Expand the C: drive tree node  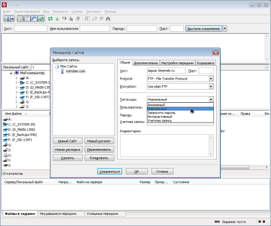[17, 83]
